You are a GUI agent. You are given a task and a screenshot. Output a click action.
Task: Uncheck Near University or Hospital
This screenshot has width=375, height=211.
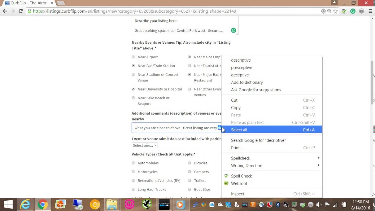[x=133, y=89]
